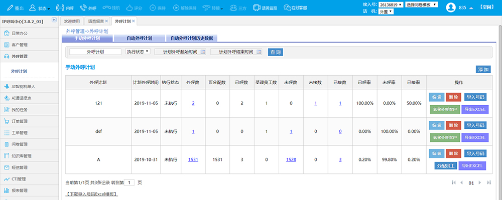Close the 语音留言 tab
Screen dimensions: 502x200
pos(106,21)
